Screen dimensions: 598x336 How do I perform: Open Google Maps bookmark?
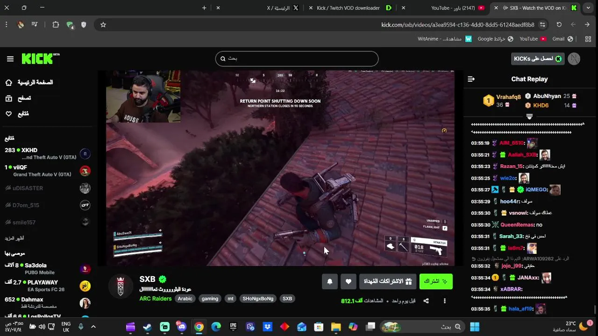click(x=495, y=39)
